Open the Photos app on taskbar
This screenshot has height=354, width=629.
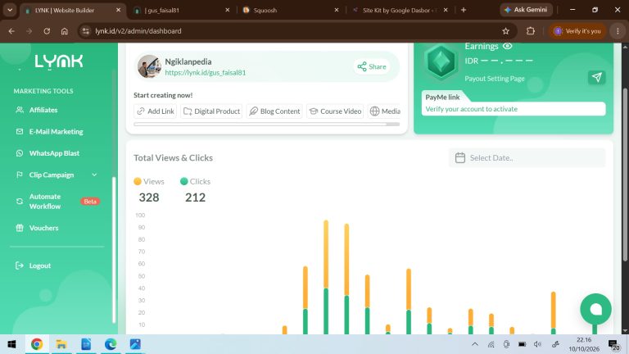coord(135,344)
